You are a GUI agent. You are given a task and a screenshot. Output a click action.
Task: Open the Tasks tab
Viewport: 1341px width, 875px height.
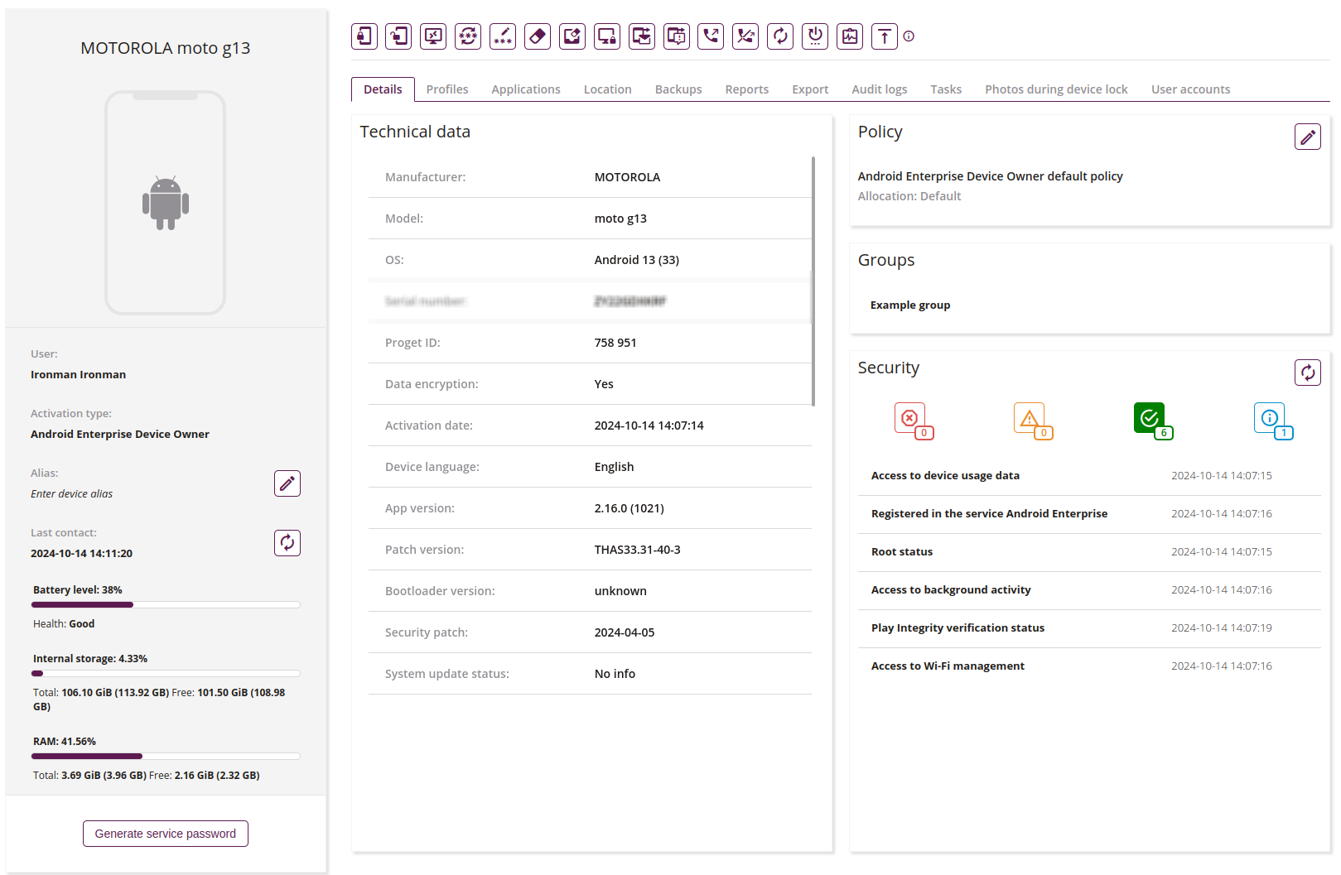click(946, 89)
